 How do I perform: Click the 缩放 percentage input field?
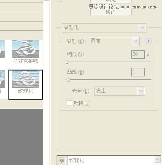[138, 54]
